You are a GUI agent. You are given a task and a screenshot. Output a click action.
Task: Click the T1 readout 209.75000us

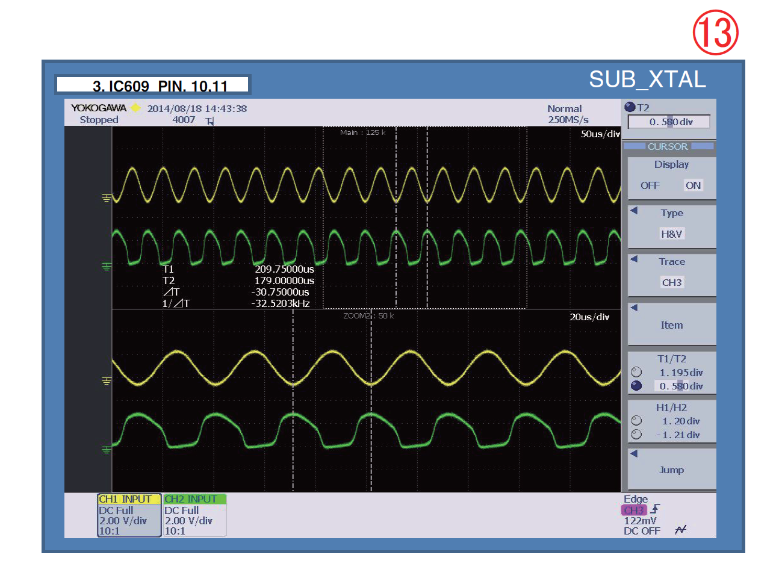coord(284,269)
